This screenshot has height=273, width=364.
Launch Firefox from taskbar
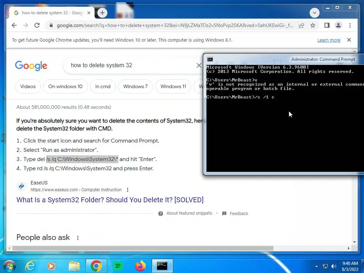click(x=140, y=266)
